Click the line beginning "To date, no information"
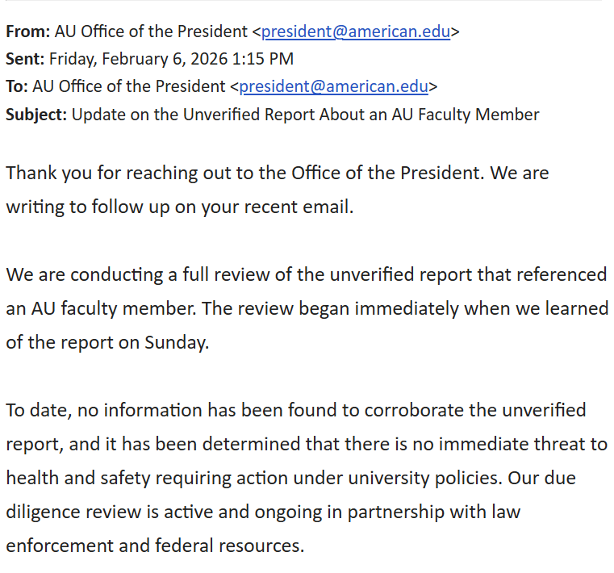This screenshot has width=614, height=573. pos(295,409)
